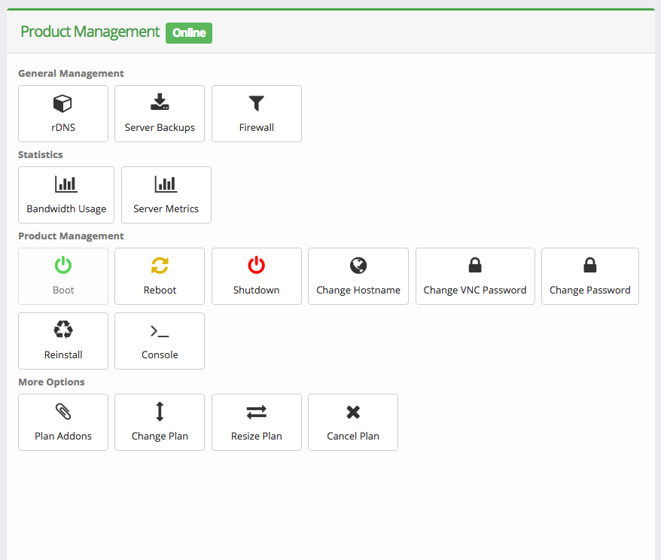
Task: Click the Plan Addons paperclip icon
Action: (x=63, y=411)
